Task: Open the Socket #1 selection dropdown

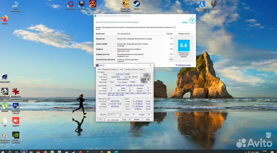Action: click(114, 115)
